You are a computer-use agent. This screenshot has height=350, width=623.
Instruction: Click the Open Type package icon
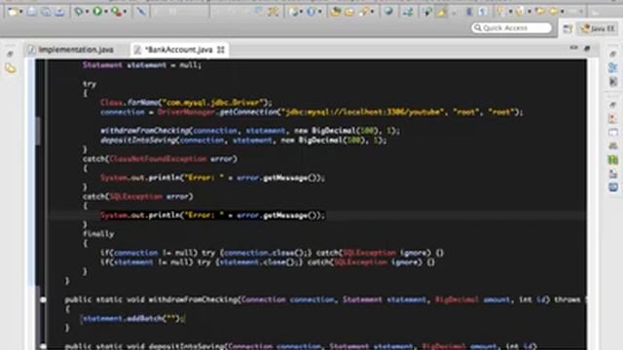tap(336, 12)
